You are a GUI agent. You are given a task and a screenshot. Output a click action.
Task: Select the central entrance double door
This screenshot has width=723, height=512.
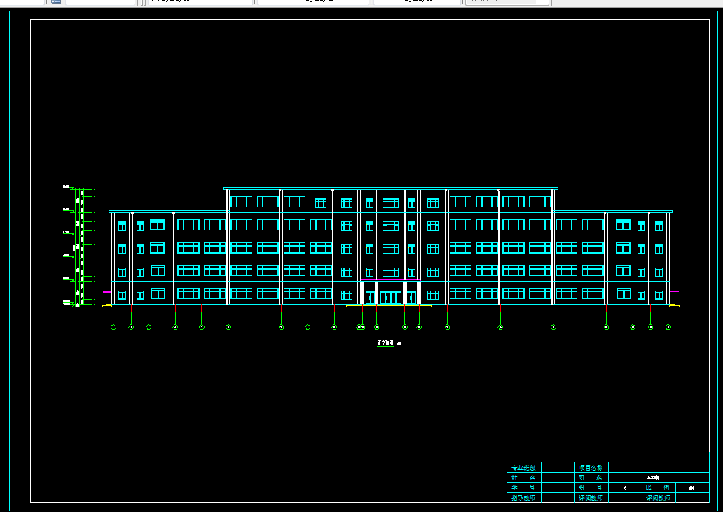[x=390, y=298]
